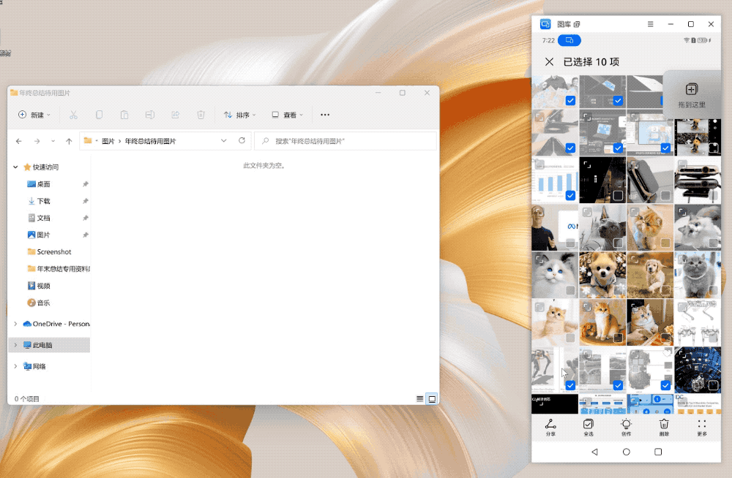Expand the 排序 sort dropdown
This screenshot has width=732, height=478.
coord(241,115)
